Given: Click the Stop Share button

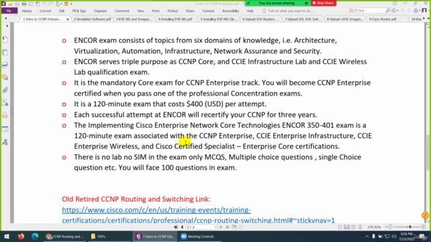Looking at the screenshot, I should tap(323, 3).
